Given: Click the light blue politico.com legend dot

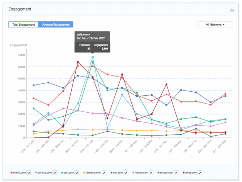Looking at the screenshot, I should click(x=36, y=173).
